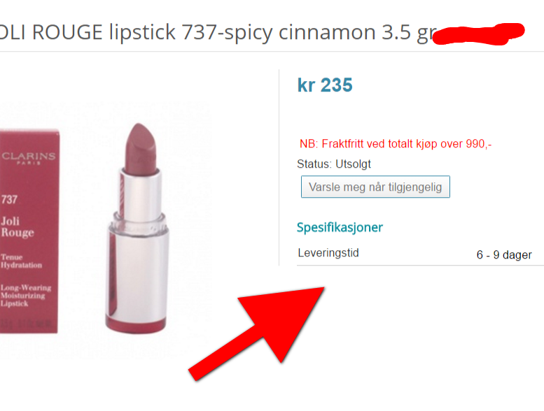Click the 'Status: Utsolgt' text
The height and width of the screenshot is (411, 544).
(x=334, y=164)
